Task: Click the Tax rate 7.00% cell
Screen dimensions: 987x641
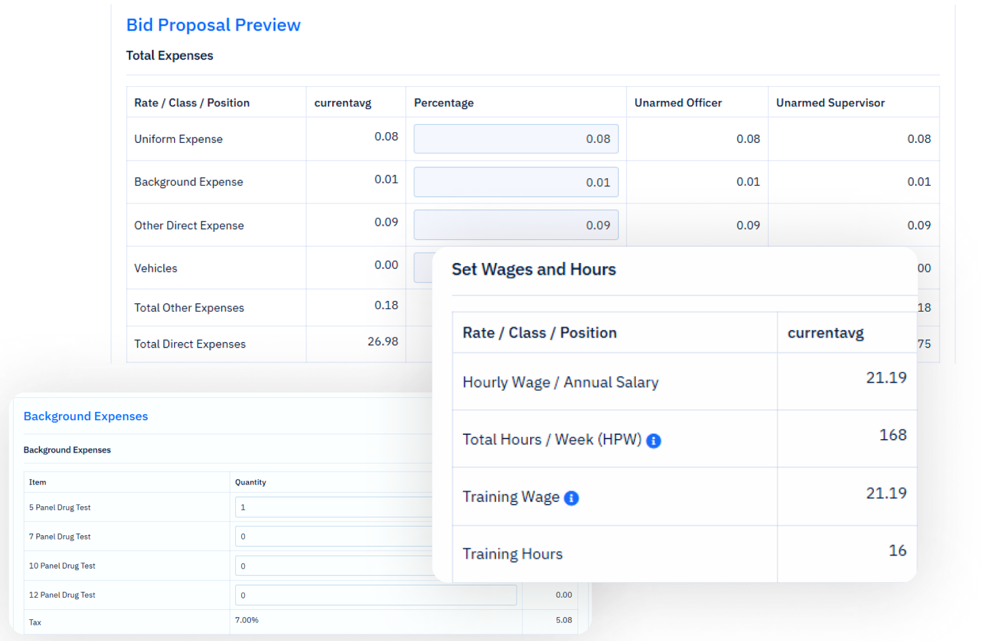Action: coord(247,620)
